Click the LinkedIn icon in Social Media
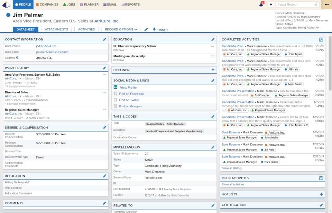Screen dimensions: 332x213 pos(116,87)
